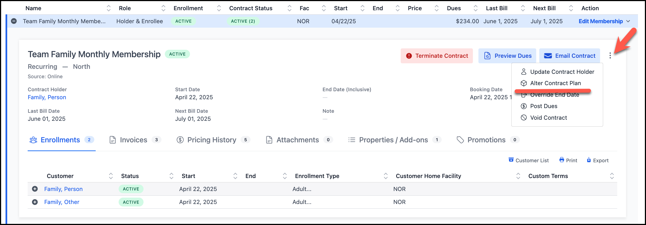Click the Properties list icon
Viewport: 646px width, 225px height.
tap(352, 140)
